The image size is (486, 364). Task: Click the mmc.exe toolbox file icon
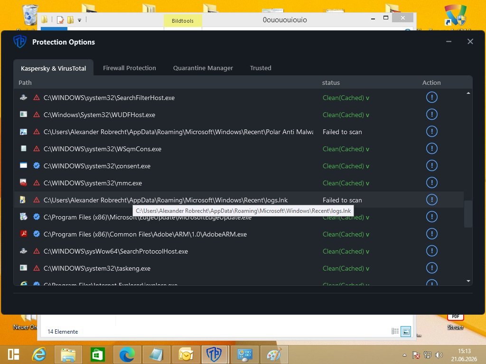tap(24, 182)
